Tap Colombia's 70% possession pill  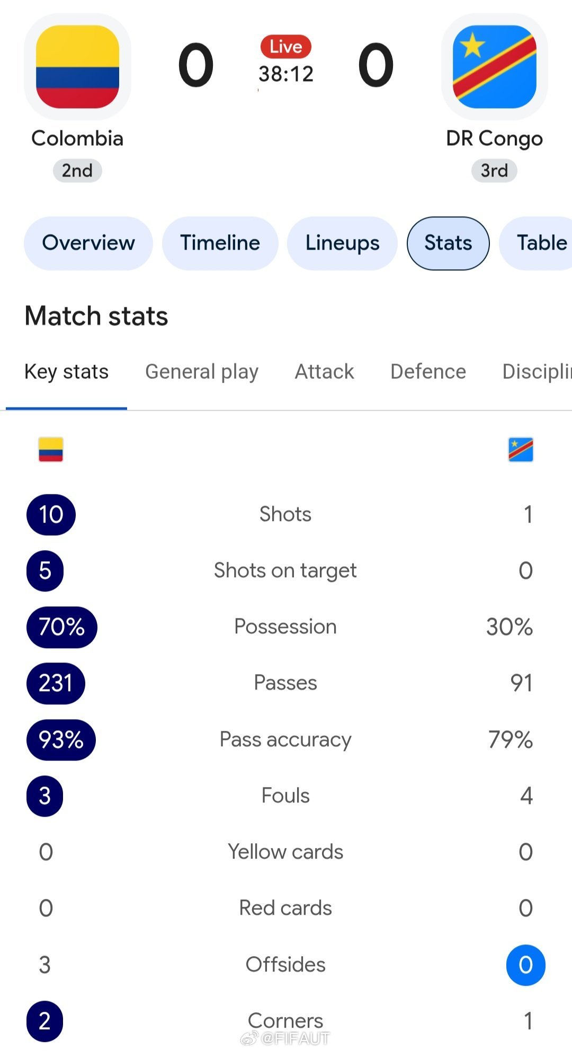pos(62,627)
